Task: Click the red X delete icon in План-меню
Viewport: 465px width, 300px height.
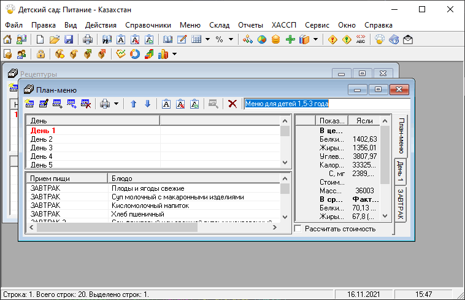Action: [232, 104]
